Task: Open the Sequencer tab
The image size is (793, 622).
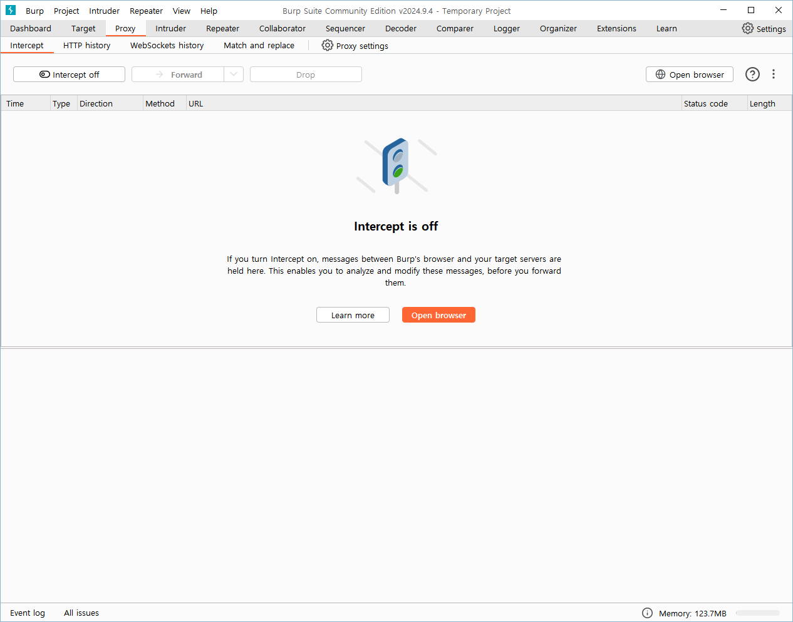Action: pos(345,28)
